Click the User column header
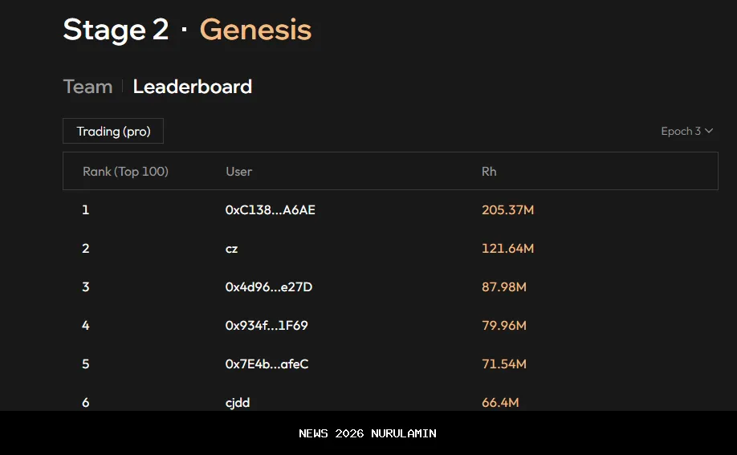 coord(238,171)
